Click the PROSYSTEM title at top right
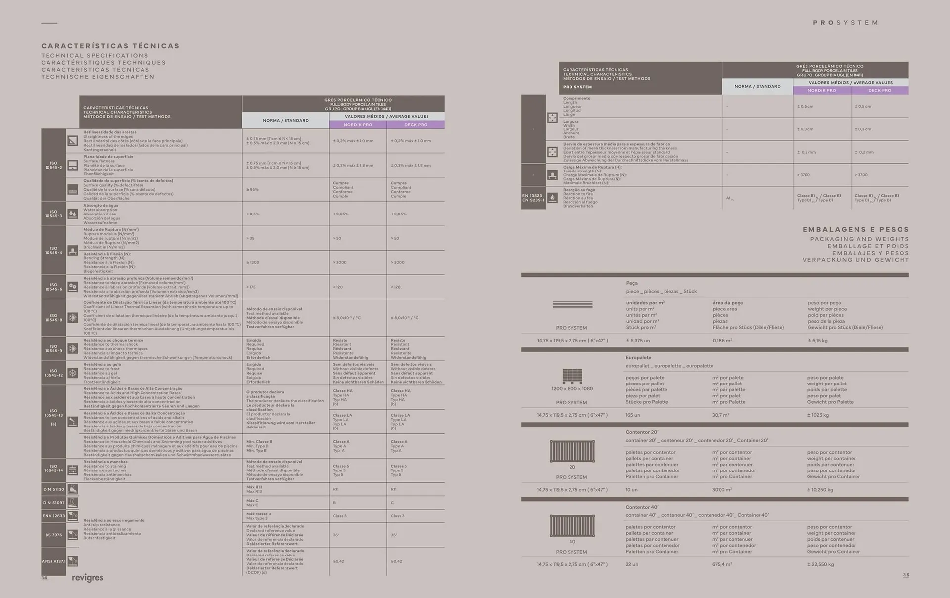 coord(846,23)
